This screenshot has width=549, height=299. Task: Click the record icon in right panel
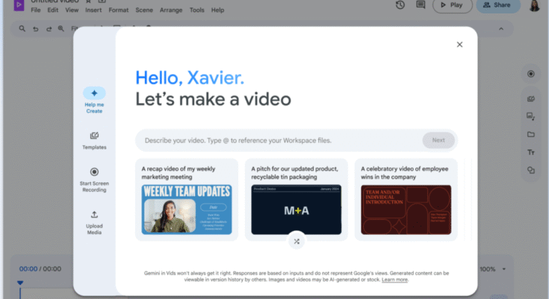[530, 74]
